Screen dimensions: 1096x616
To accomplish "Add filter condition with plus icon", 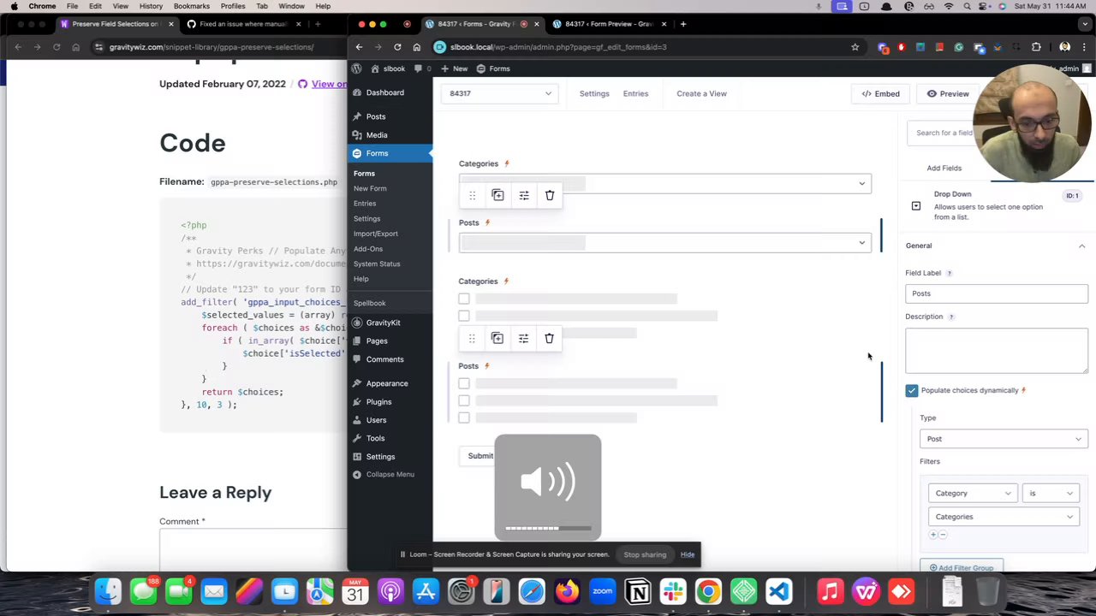I will [933, 535].
